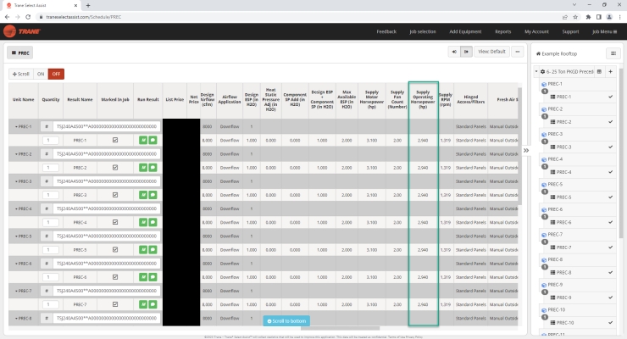Click the Trane logo
627x339 pixels.
point(22,31)
